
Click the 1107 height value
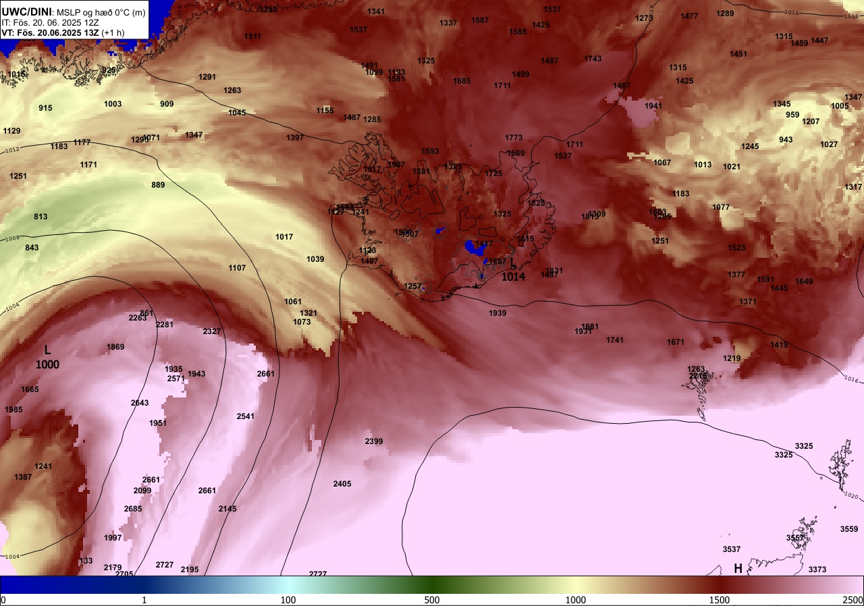[x=237, y=268]
